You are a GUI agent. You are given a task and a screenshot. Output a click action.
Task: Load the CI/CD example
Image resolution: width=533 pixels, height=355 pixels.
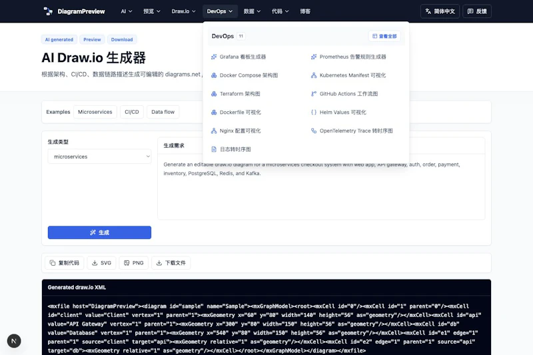pyautogui.click(x=132, y=112)
